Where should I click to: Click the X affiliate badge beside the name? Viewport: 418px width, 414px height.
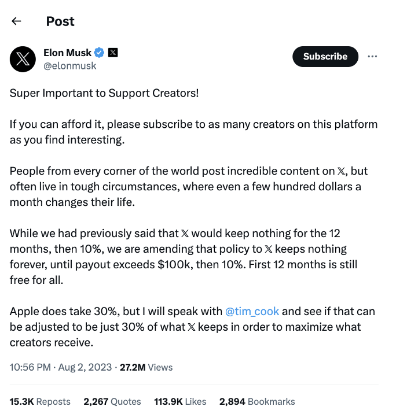[x=113, y=53]
